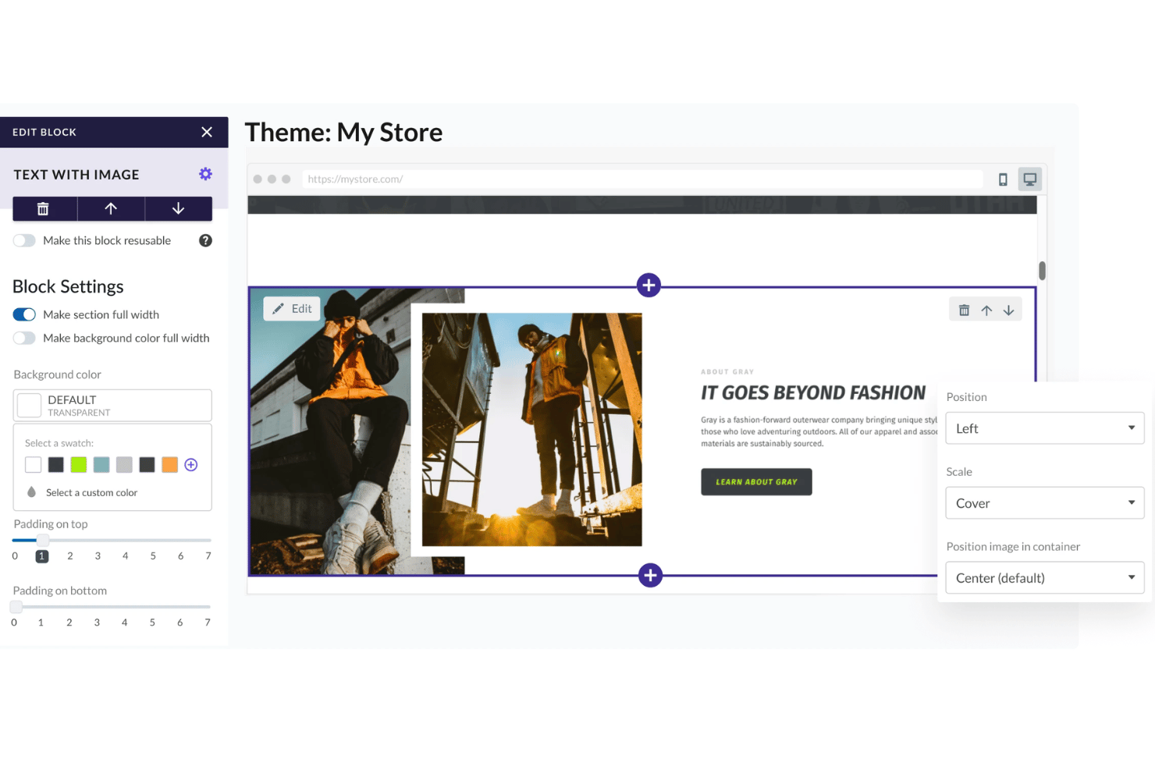Open the Default Transparent background color field
Image resolution: width=1155 pixels, height=770 pixels.
(112, 406)
